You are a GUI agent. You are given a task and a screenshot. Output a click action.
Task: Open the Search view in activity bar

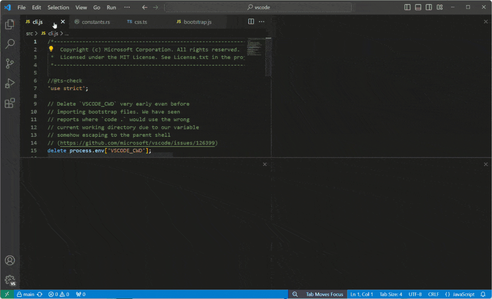[x=10, y=44]
